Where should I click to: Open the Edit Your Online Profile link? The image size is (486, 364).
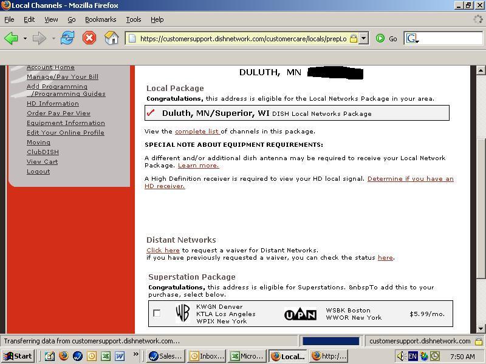[x=66, y=132]
